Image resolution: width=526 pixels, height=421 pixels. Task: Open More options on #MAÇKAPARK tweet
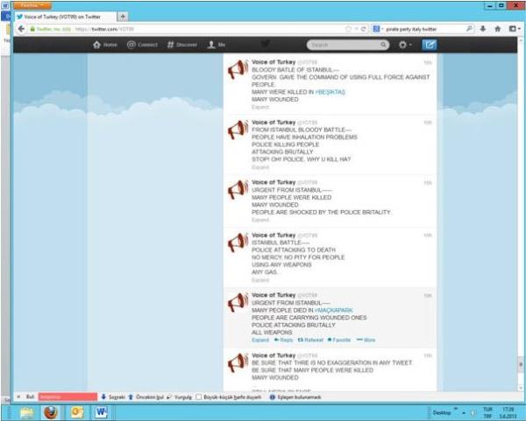click(x=366, y=340)
